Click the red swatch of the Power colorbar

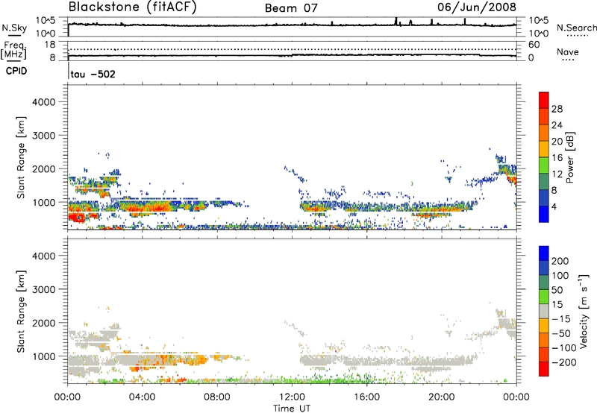544,100
